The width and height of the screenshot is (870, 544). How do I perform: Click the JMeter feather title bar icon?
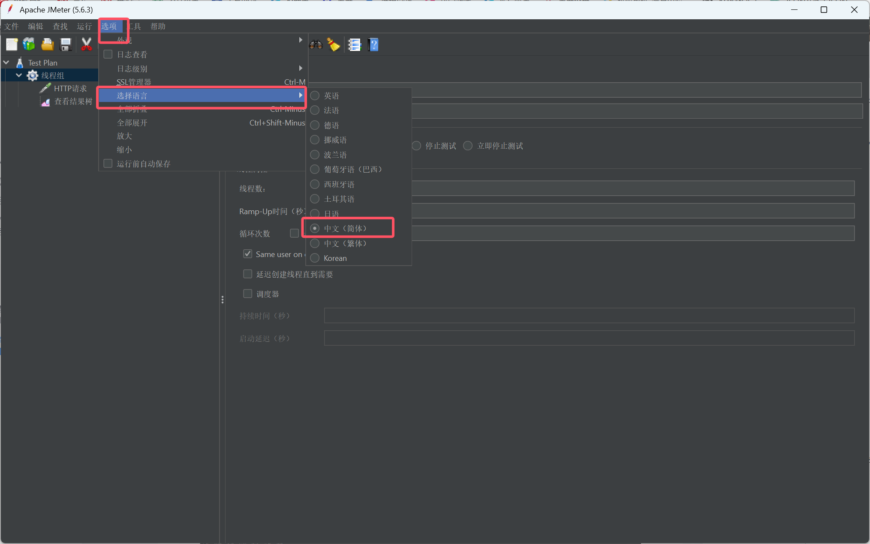click(x=10, y=9)
